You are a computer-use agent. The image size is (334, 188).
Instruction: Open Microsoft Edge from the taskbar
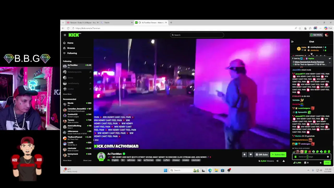coord(210,170)
